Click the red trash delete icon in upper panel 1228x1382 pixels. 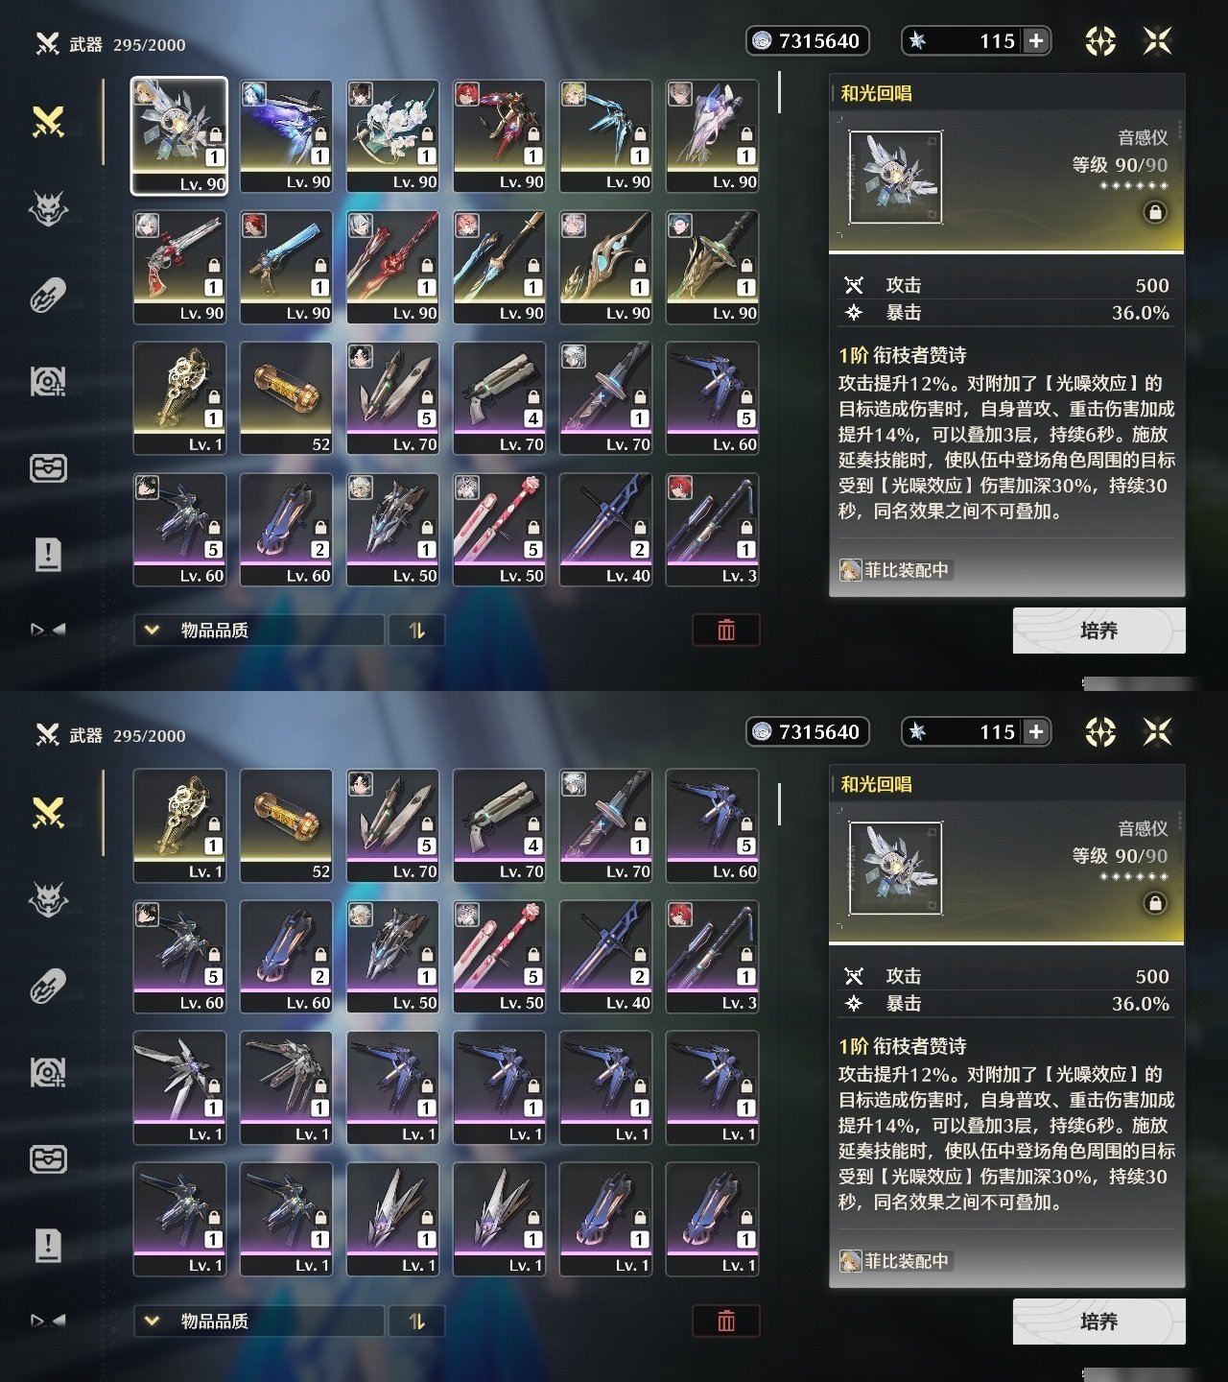tap(726, 630)
